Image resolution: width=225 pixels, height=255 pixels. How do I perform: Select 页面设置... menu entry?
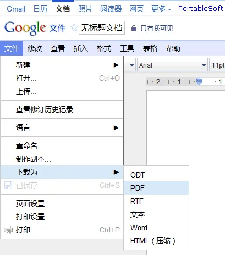click(62, 203)
